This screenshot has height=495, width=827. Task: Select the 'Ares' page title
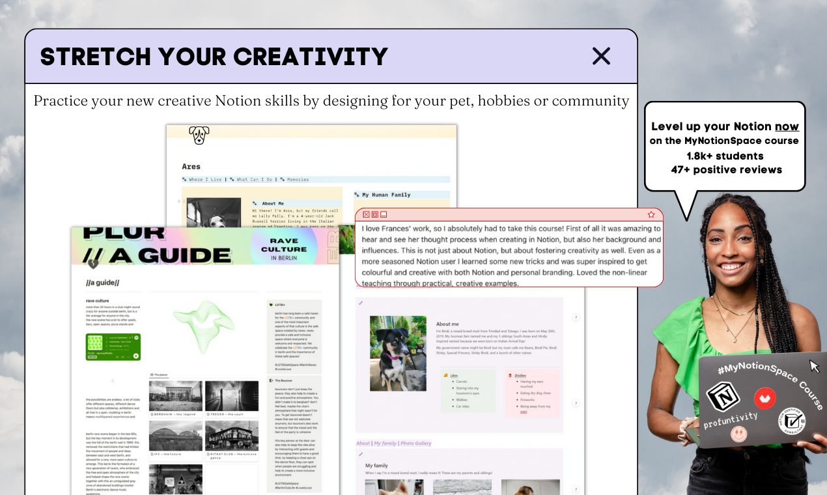pyautogui.click(x=191, y=166)
